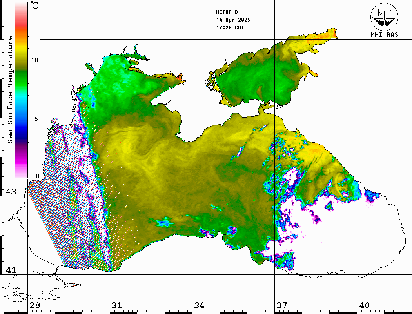Click the 'METOP-B' satellite name text
This screenshot has height=314, width=412.
click(x=227, y=12)
